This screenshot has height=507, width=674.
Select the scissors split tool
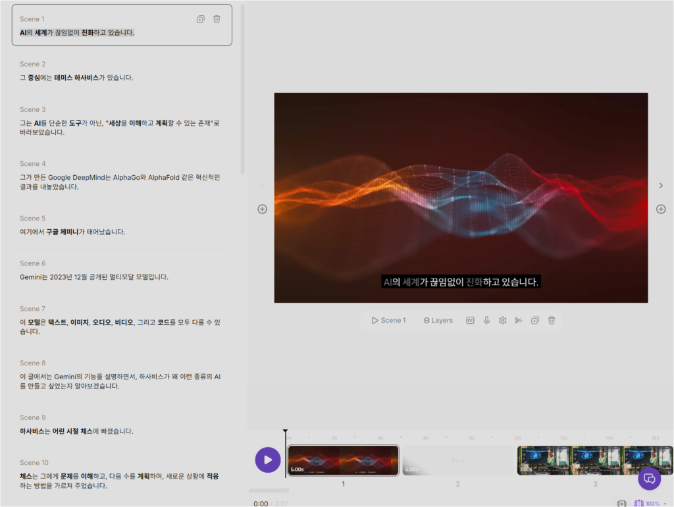519,320
